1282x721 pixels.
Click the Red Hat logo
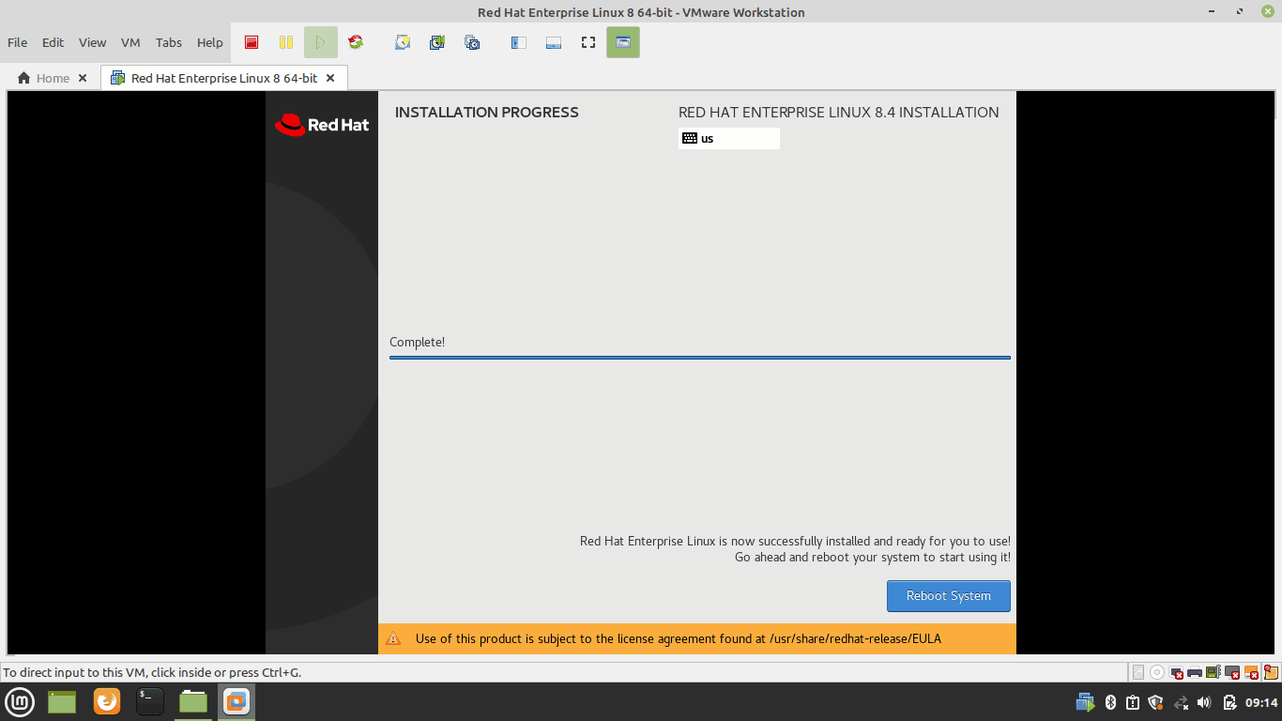322,125
